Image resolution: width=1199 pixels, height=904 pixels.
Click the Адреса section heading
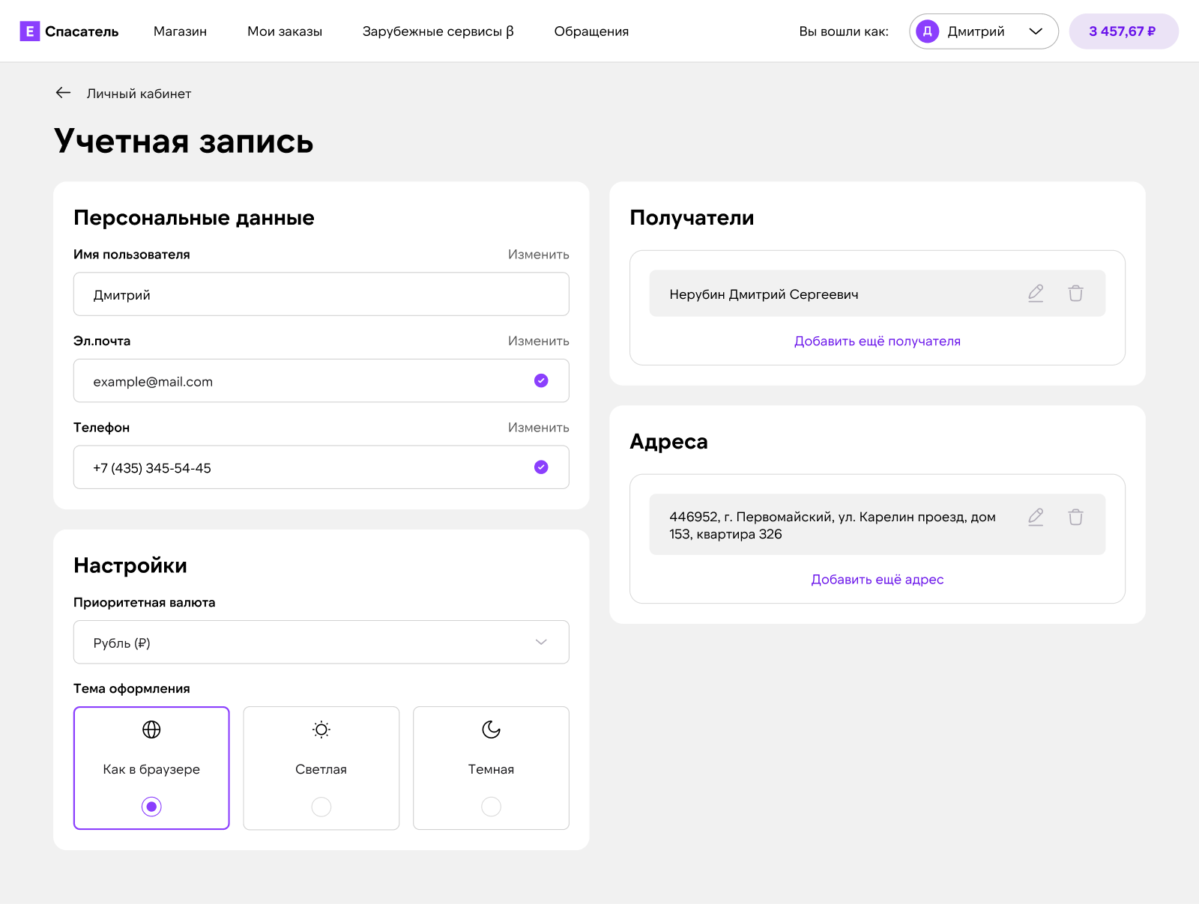[668, 442]
